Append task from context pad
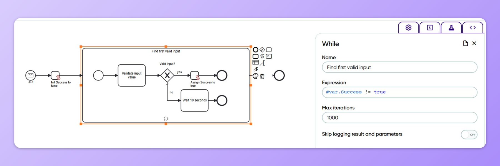Viewport: 500px width, 166px height. point(269,50)
